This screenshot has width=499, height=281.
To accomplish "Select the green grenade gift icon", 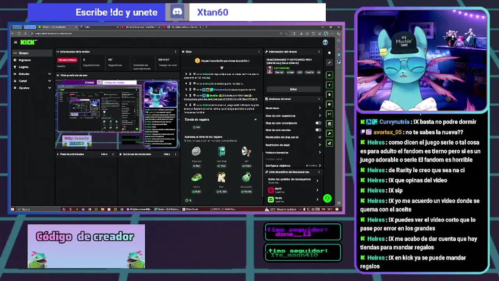I will point(246,177).
